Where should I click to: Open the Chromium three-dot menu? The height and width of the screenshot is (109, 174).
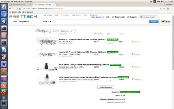pyautogui.click(x=172, y=8)
